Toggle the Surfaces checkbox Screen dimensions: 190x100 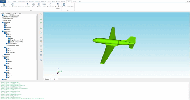tap(5, 28)
